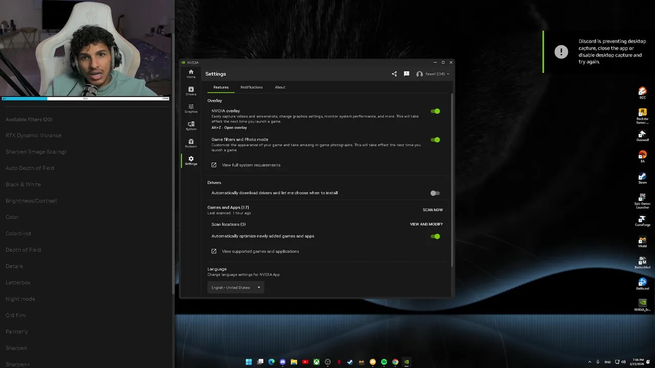Open the System section in NVIDIA sidebar
The height and width of the screenshot is (368, 655).
(191, 126)
